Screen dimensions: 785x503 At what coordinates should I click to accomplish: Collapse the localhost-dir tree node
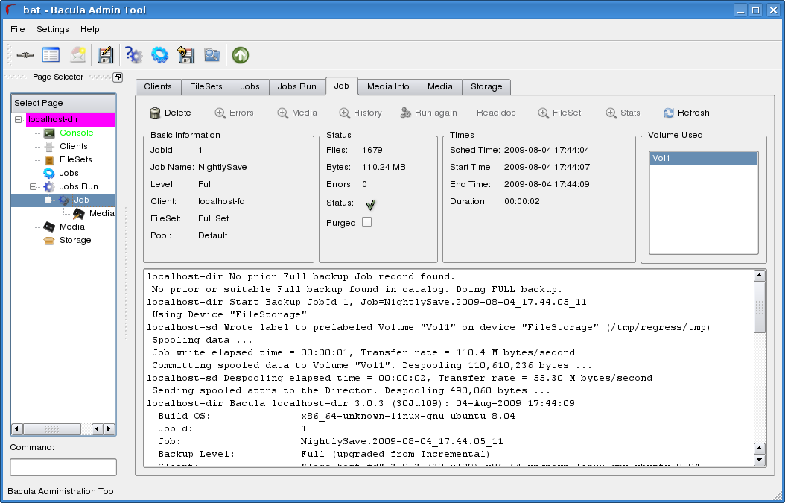pyautogui.click(x=18, y=119)
